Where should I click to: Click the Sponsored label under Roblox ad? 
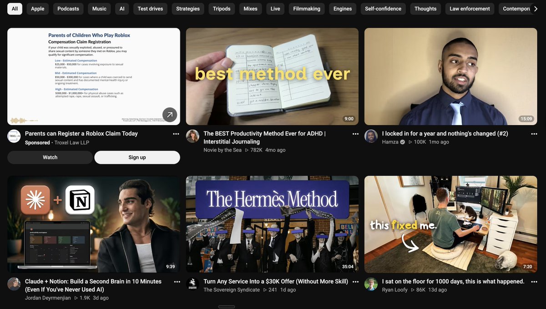37,143
